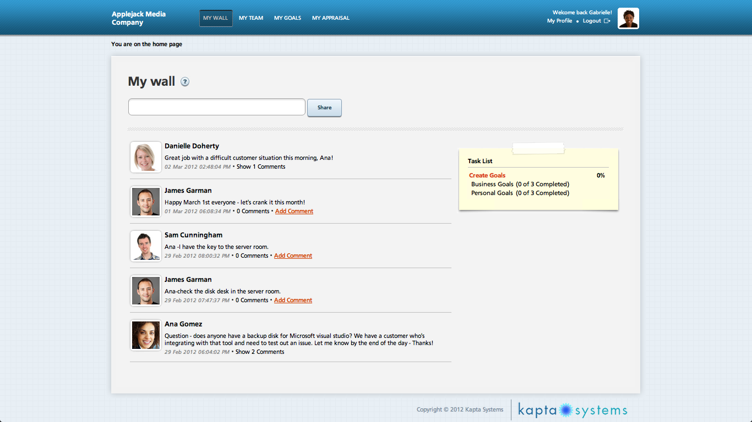
Task: Open Gabrielle's profile avatar in header
Action: (628, 18)
